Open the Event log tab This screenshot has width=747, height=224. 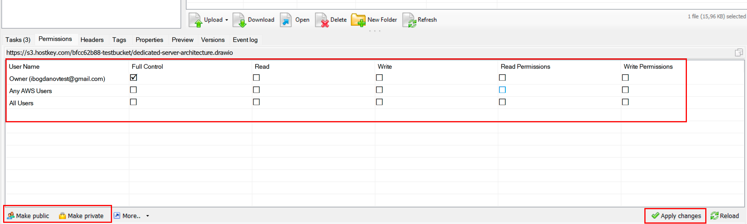[245, 40]
